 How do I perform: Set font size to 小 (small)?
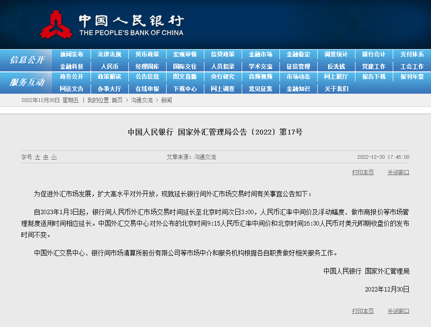54,157
